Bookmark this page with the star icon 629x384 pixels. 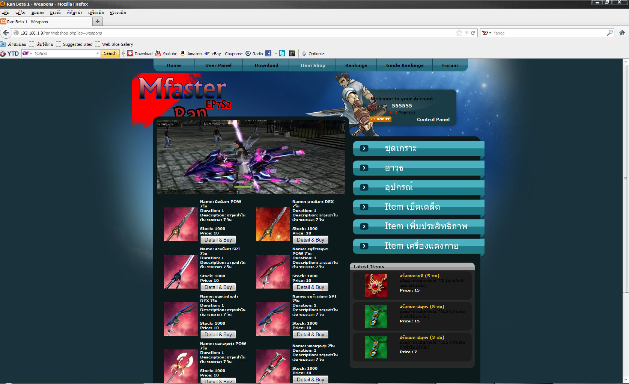[459, 33]
